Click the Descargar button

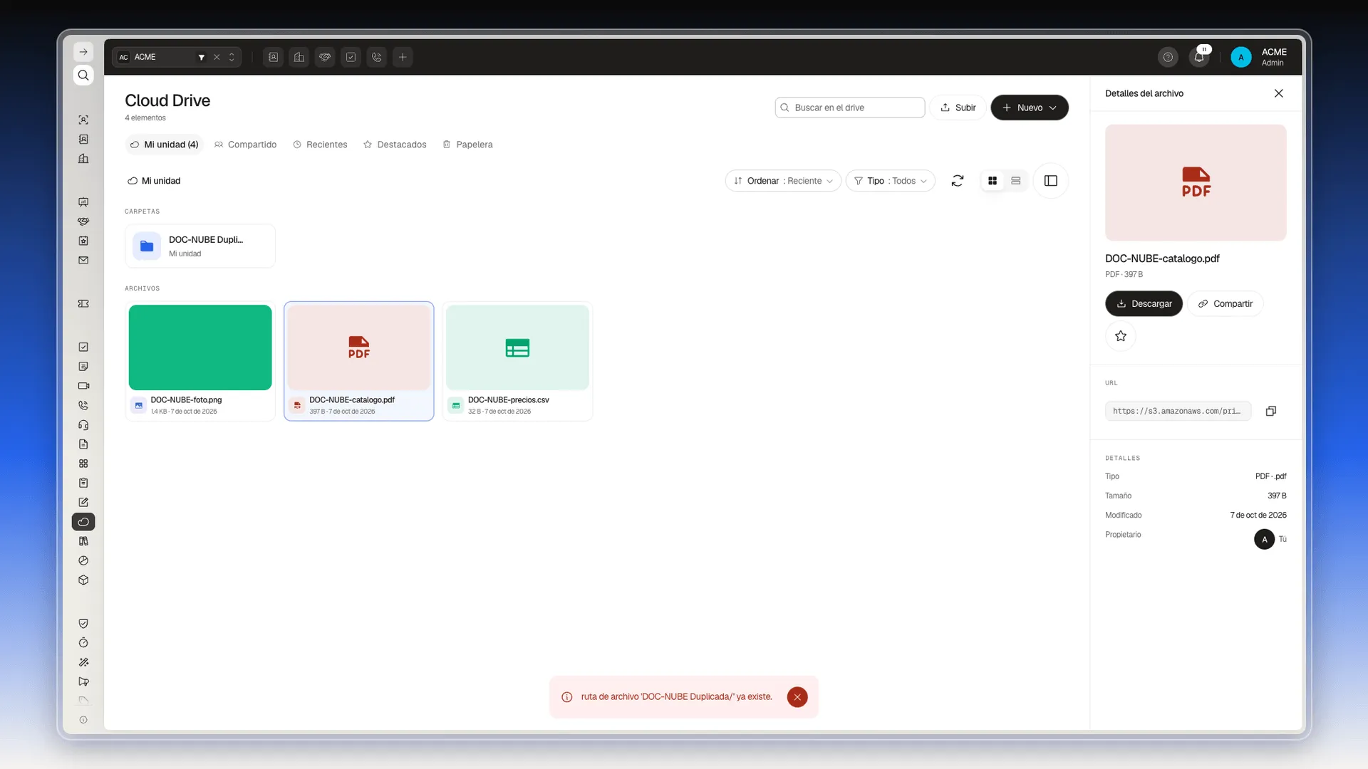click(x=1144, y=303)
